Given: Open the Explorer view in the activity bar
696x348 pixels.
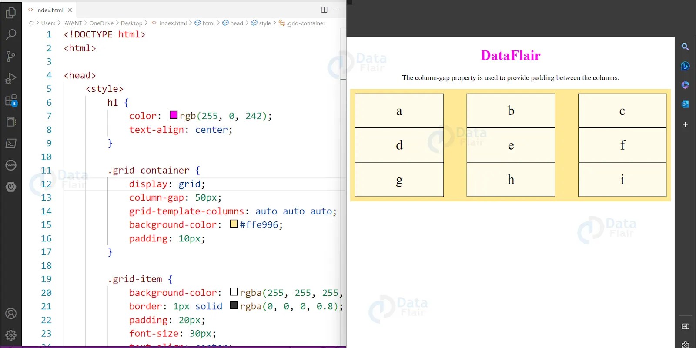Looking at the screenshot, I should coord(11,13).
